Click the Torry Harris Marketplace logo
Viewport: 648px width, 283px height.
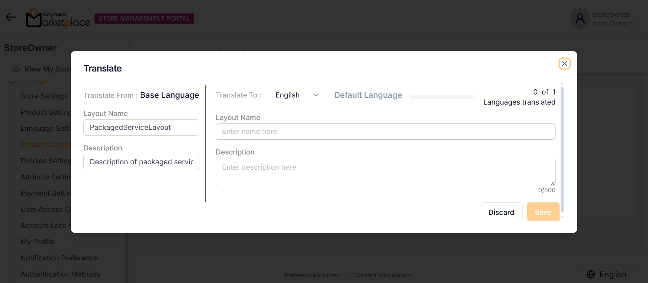coord(58,19)
